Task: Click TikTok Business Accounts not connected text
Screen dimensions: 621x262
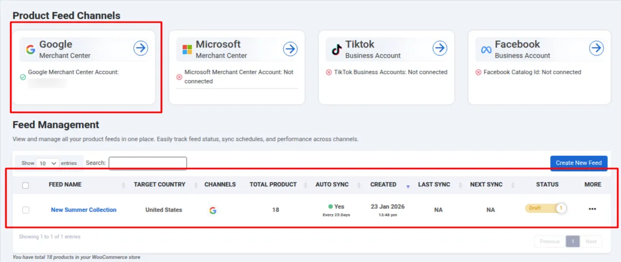Action: pyautogui.click(x=390, y=72)
